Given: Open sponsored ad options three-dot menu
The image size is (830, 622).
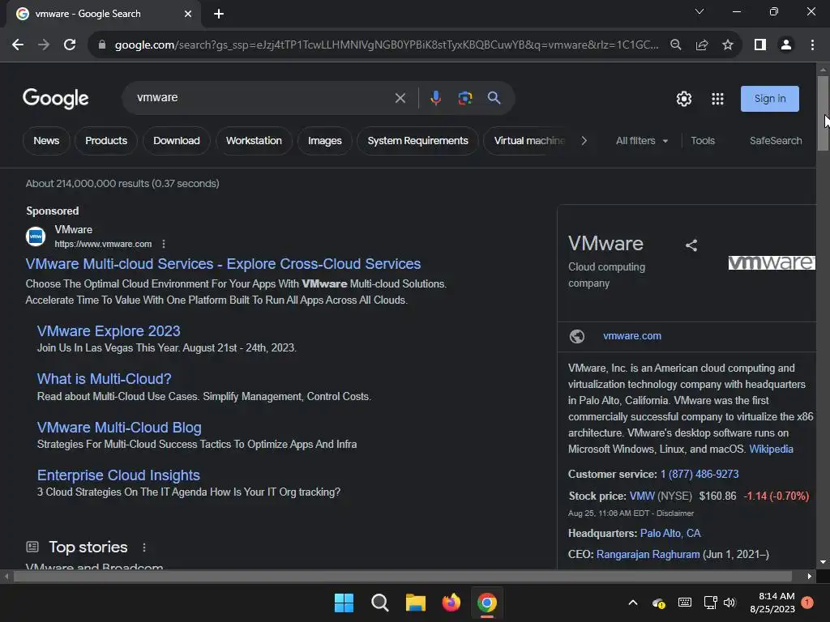Looking at the screenshot, I should [x=164, y=244].
